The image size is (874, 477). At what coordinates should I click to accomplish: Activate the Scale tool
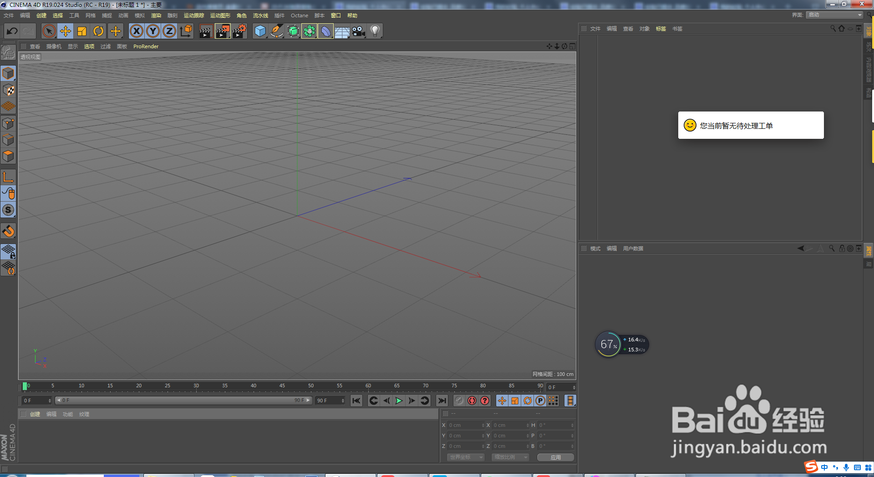click(82, 31)
